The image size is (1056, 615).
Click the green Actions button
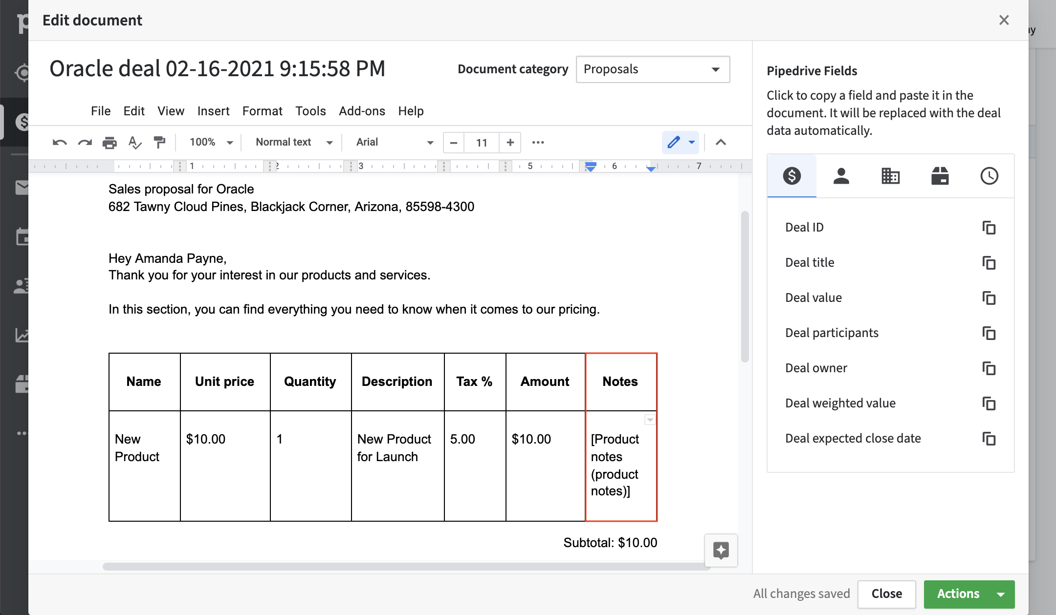958,594
